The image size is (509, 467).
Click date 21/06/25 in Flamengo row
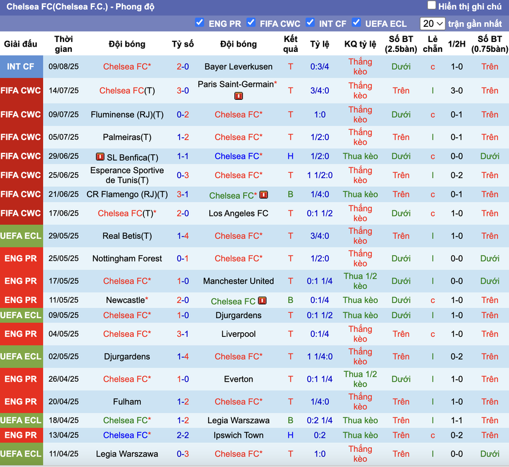click(64, 194)
